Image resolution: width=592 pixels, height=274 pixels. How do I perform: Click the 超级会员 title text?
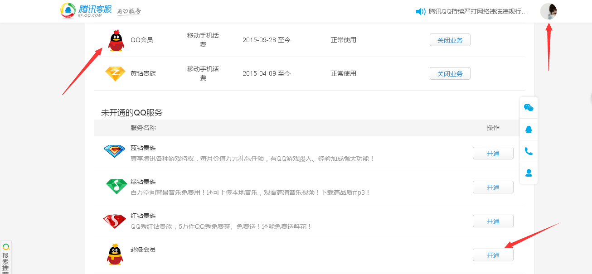(x=143, y=250)
